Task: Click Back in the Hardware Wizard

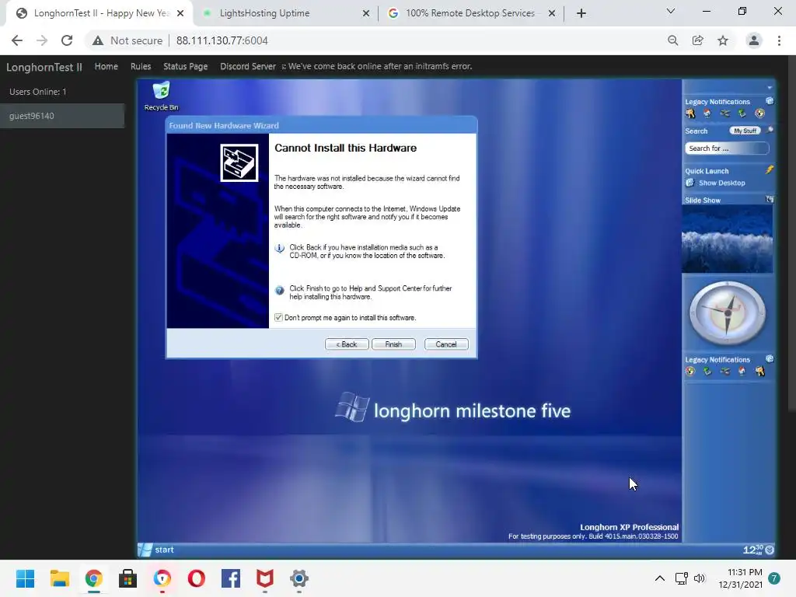Action: pyautogui.click(x=347, y=344)
